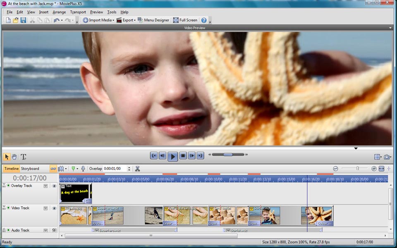The width and height of the screenshot is (397, 248).
Task: Expand the Export dropdown arrow
Action: pos(135,20)
